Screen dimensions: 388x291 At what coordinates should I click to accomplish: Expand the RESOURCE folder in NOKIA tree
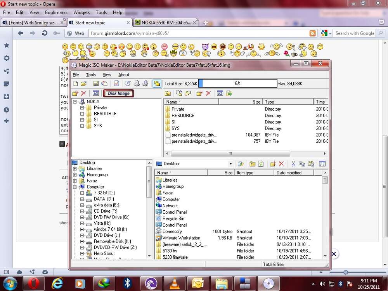[x=82, y=114]
